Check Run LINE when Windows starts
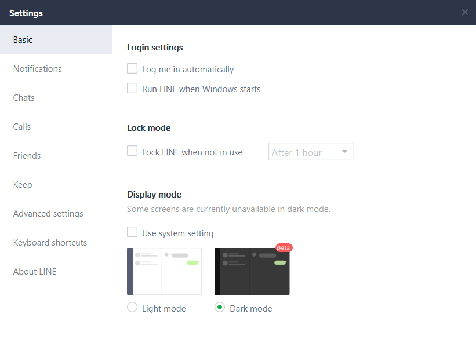The height and width of the screenshot is (358, 476). [x=132, y=89]
